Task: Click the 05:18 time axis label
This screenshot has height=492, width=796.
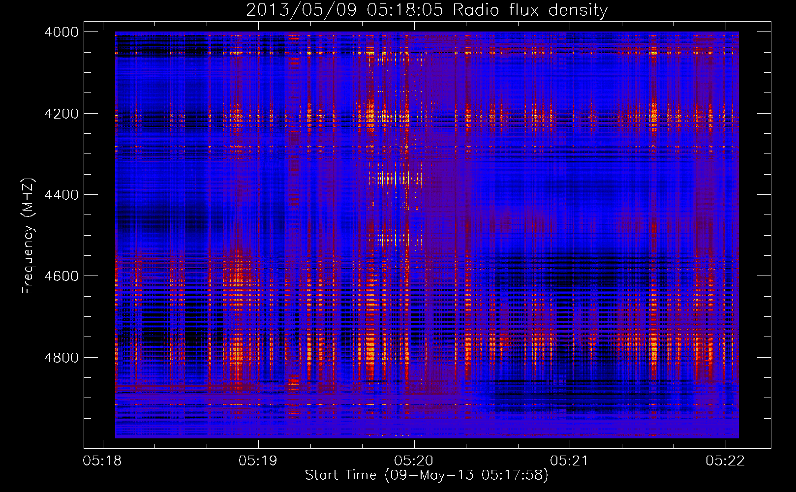Action: point(102,461)
